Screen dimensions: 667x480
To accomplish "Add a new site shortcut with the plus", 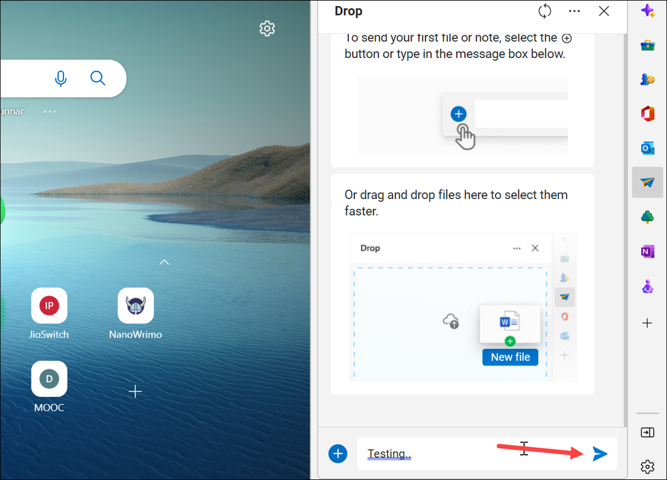I will (135, 391).
